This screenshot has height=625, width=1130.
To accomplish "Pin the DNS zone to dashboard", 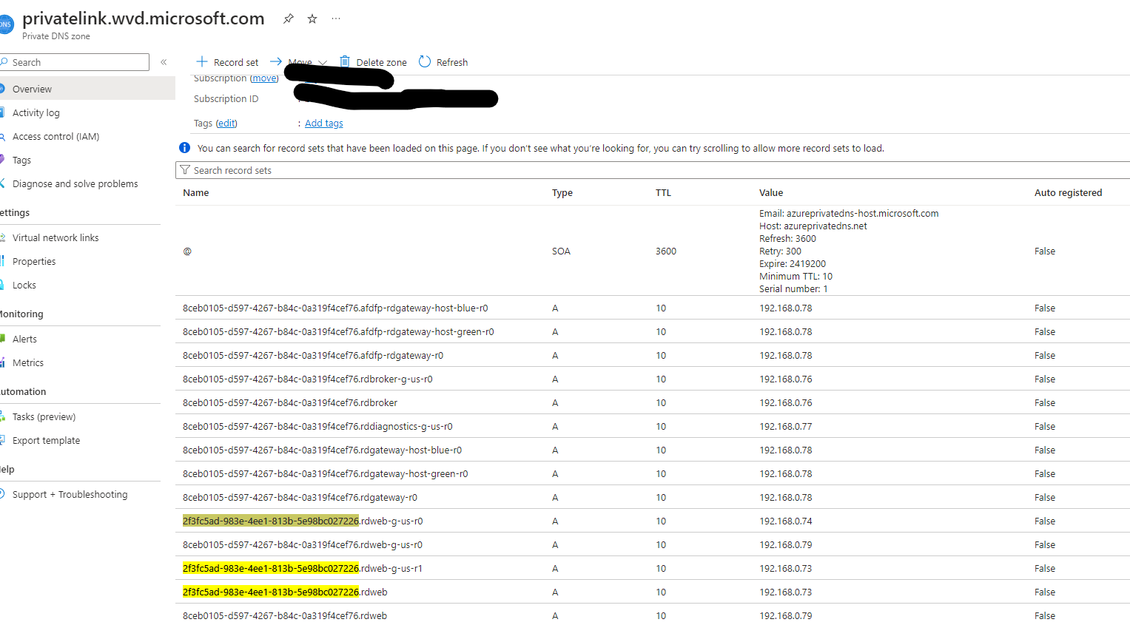I will [289, 18].
